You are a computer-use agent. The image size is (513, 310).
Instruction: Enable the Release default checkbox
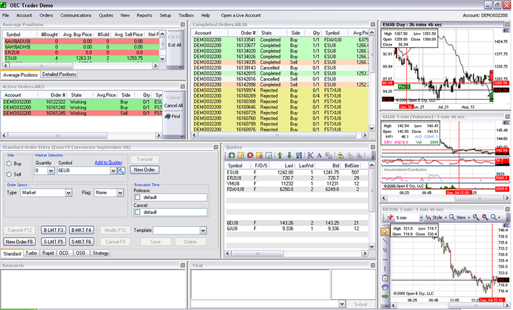tap(138, 197)
